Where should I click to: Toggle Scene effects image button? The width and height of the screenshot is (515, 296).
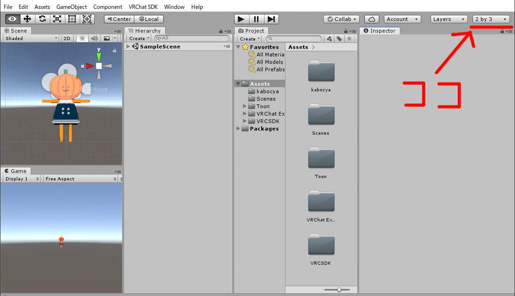(107, 38)
